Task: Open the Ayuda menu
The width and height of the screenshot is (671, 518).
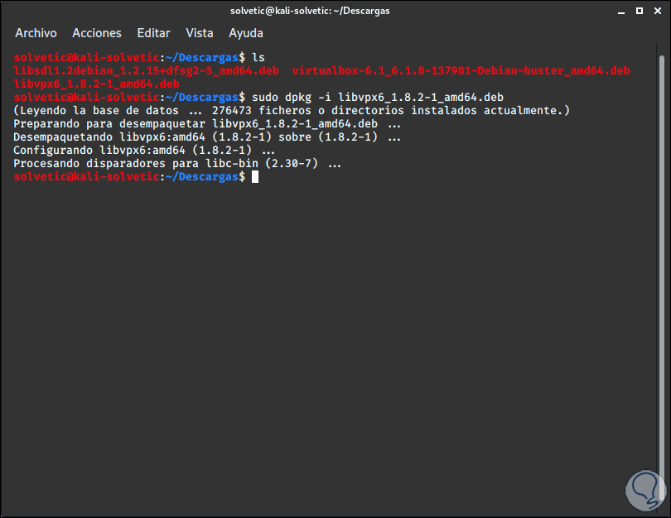Action: coord(245,33)
